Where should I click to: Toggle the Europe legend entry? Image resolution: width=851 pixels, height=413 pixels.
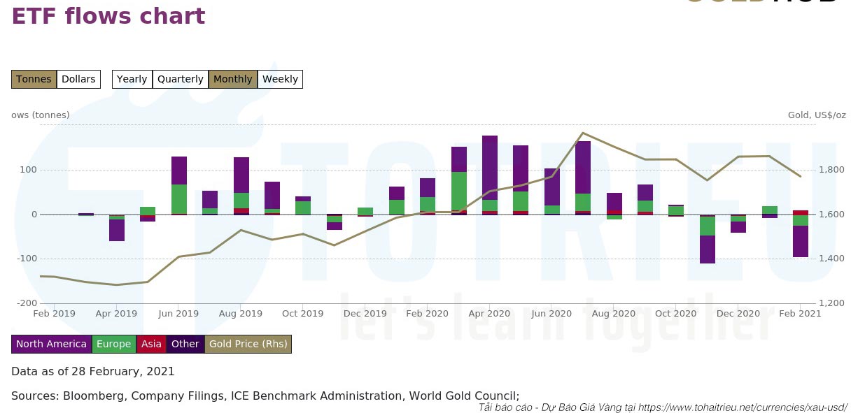(x=113, y=344)
